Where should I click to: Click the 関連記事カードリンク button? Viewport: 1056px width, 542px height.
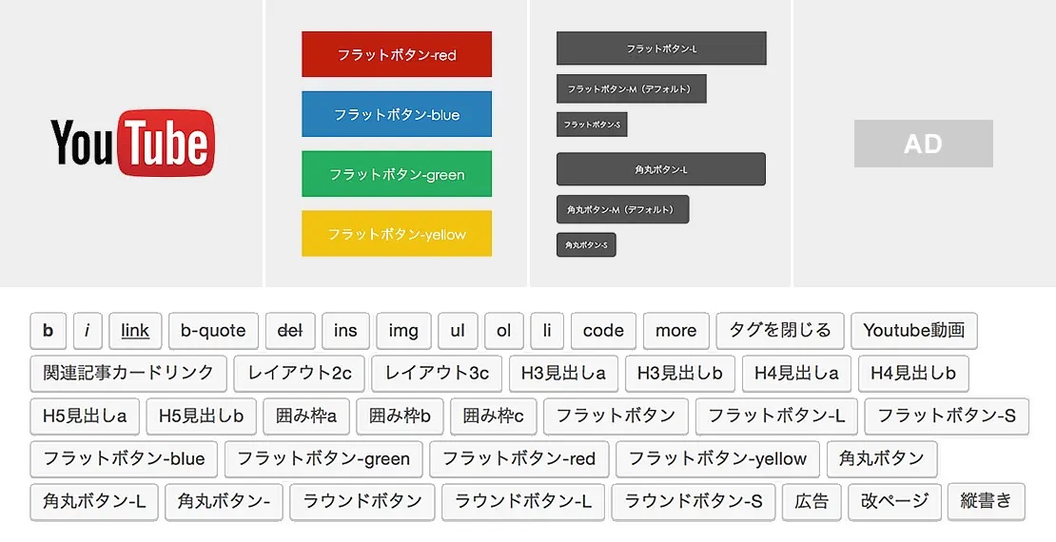click(x=128, y=373)
